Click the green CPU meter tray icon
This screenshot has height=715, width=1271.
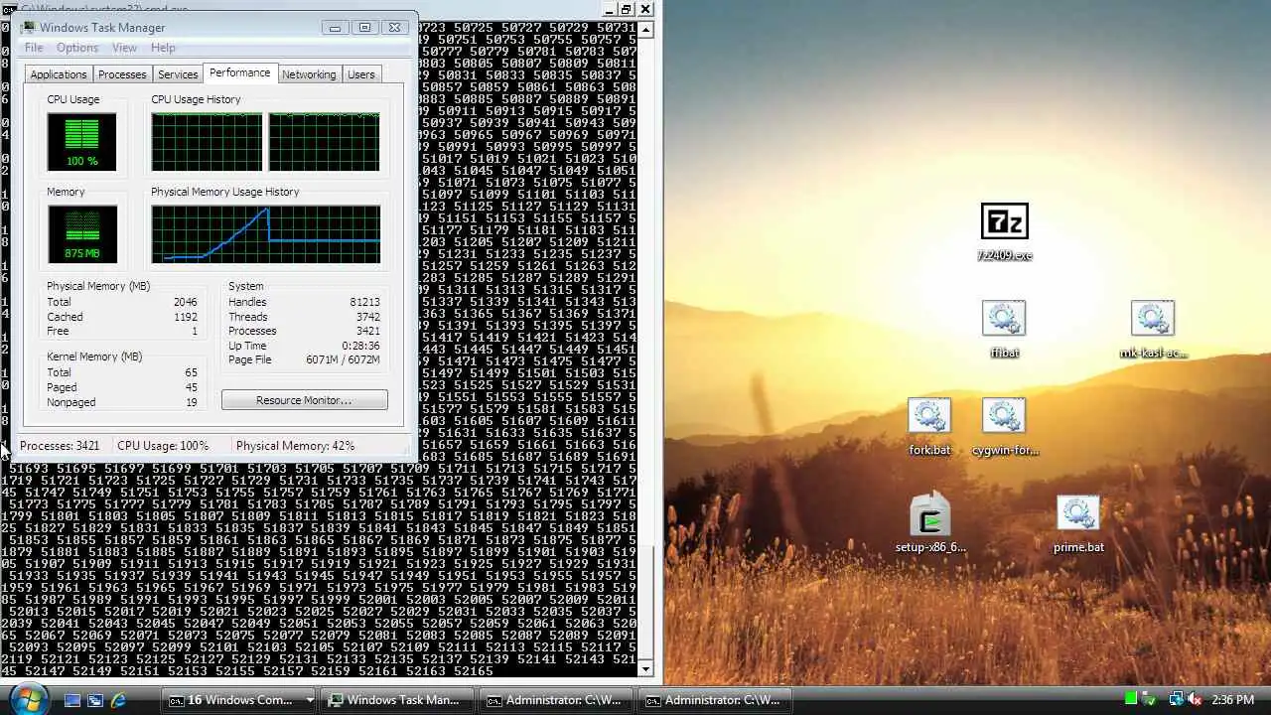(1131, 700)
